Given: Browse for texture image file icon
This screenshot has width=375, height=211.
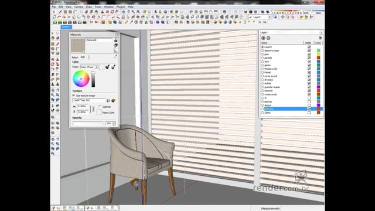Looking at the screenshot, I should pyautogui.click(x=108, y=100).
